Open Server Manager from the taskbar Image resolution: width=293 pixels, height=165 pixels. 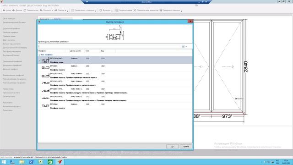click(12, 162)
